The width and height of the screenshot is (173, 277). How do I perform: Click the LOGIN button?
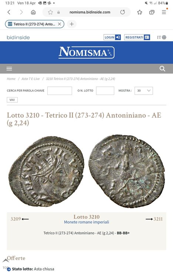click(112, 37)
